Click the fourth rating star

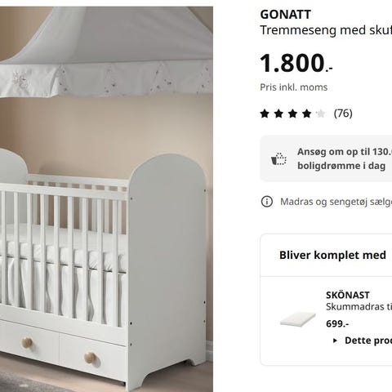(x=307, y=114)
